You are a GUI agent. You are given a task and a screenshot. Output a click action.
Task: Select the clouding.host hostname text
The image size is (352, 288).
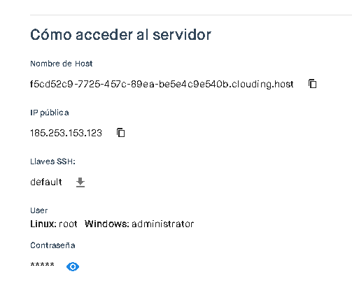(x=162, y=84)
